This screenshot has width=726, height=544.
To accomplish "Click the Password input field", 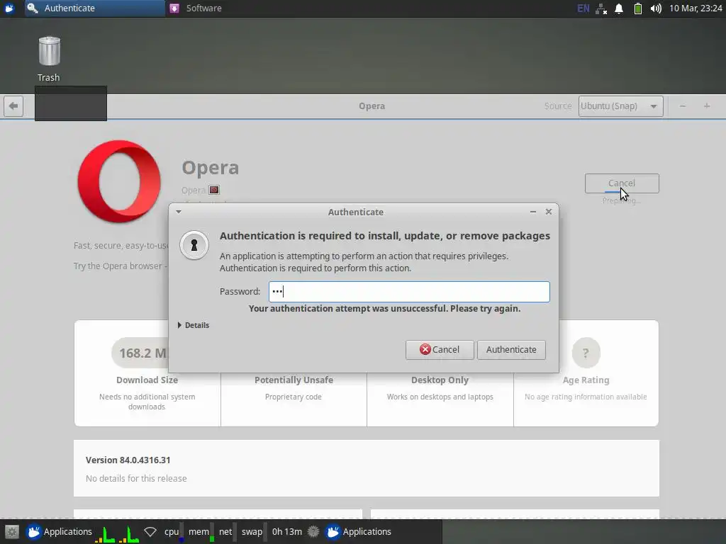I will tap(409, 292).
